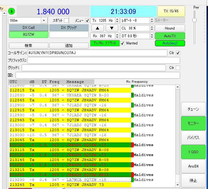Select the 212815 Tx PM64 row
The width and height of the screenshot is (208, 189).
[x=70, y=90]
